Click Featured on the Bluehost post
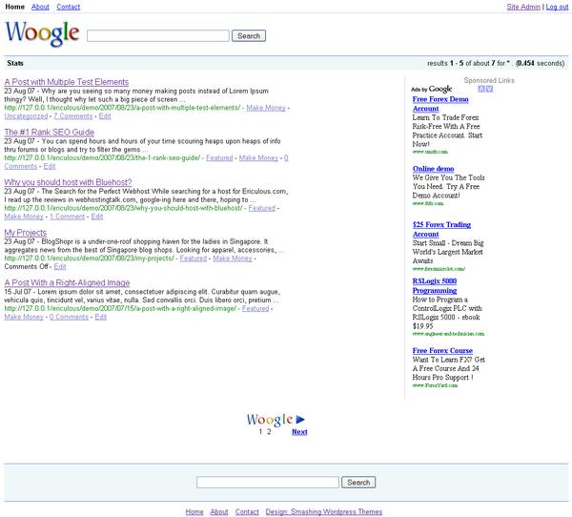The width and height of the screenshot is (572, 517). pos(261,208)
